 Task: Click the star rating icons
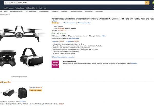click(56, 23)
